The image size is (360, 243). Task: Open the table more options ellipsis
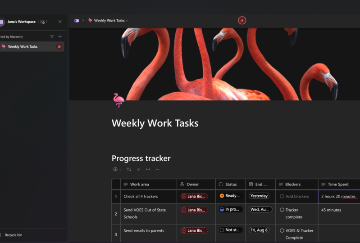[158, 169]
